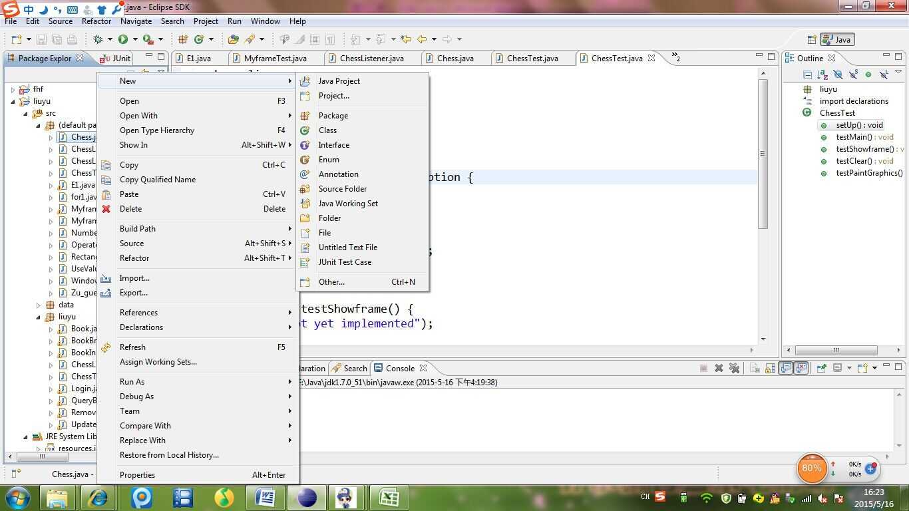This screenshot has height=511, width=909.
Task: Click Other... in the New submenu
Action: pyautogui.click(x=363, y=282)
